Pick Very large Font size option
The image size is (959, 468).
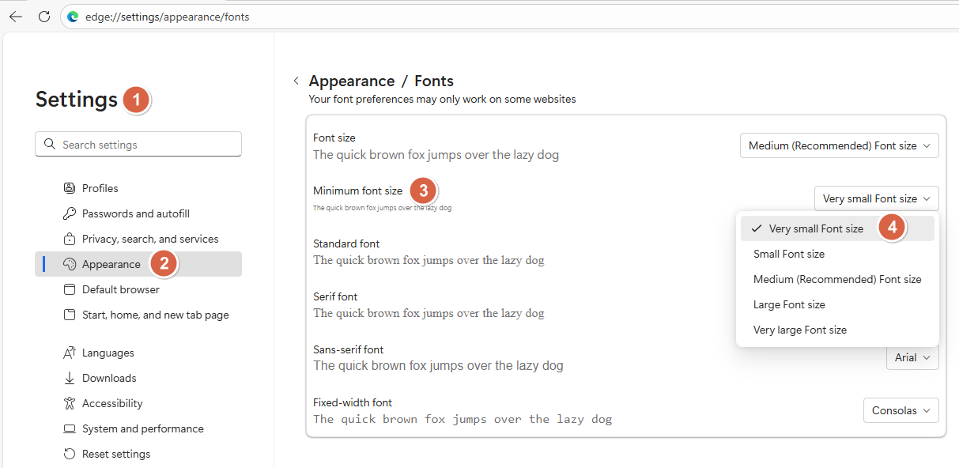point(799,330)
